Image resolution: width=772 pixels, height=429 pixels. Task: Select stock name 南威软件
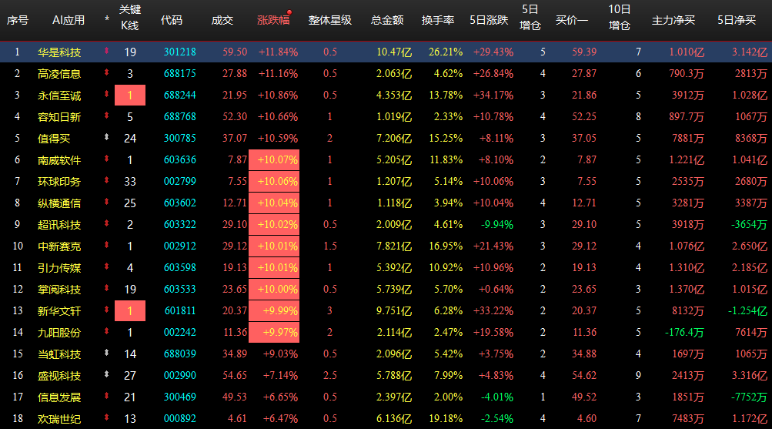[x=59, y=160]
